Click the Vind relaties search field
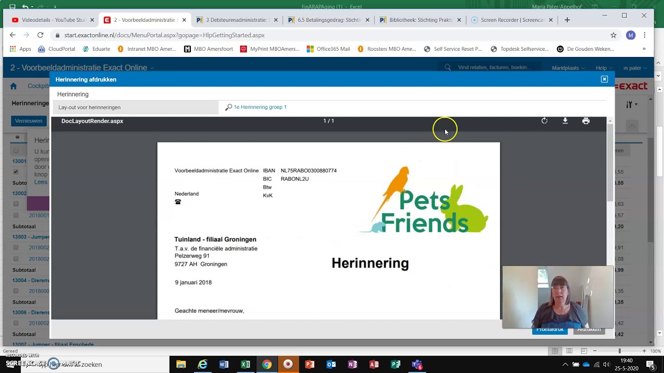 point(490,67)
